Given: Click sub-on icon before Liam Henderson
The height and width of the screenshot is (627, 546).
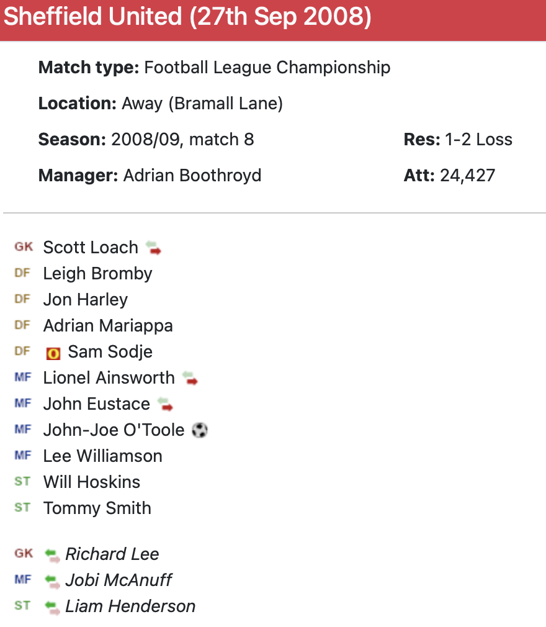Looking at the screenshot, I should tap(53, 607).
